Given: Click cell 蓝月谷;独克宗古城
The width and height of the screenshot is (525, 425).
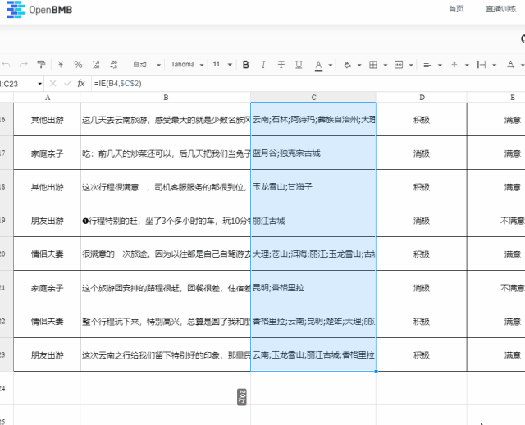Looking at the screenshot, I should click(x=313, y=153).
